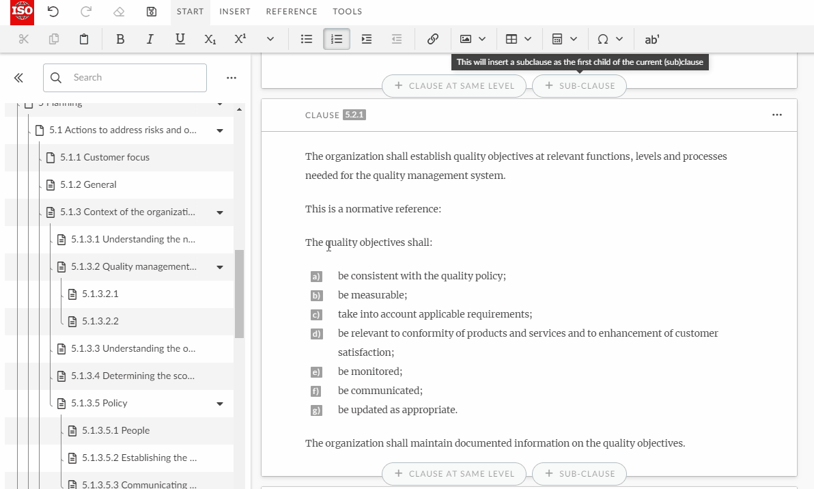Screen dimensions: 814x489
Task: Open the image insert dropdown arrow
Action: coord(483,39)
